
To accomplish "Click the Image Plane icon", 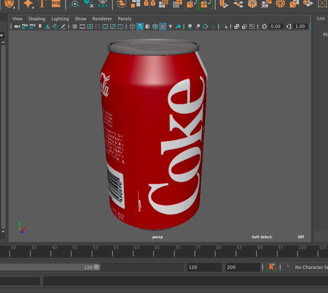I will (48, 26).
